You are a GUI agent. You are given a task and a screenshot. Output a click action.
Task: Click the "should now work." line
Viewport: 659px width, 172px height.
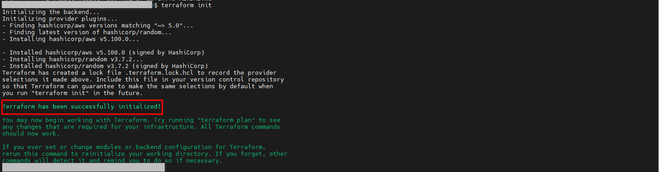pos(31,134)
